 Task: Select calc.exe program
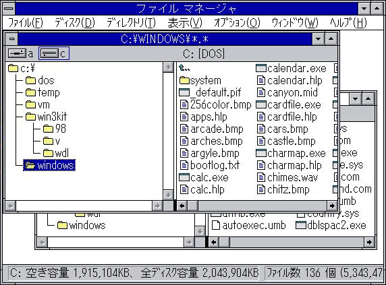pos(204,177)
